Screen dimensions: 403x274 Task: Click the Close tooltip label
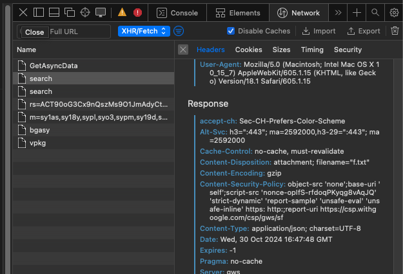[35, 32]
